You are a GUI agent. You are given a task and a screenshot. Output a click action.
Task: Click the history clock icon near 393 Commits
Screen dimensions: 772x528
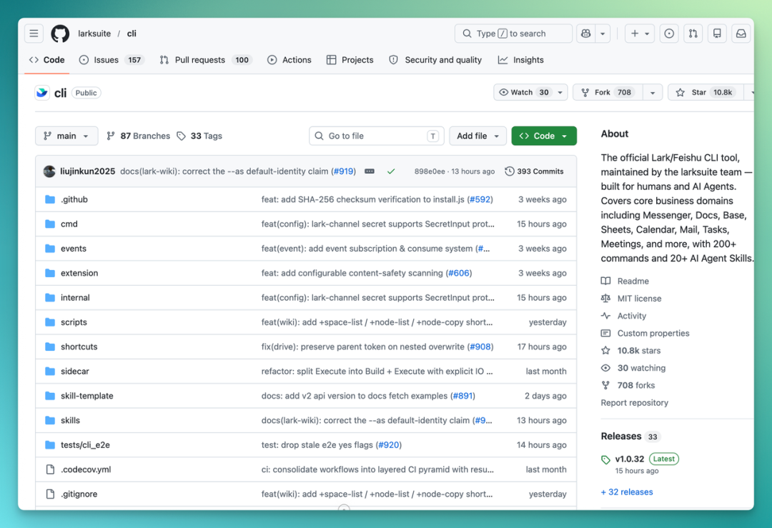click(x=510, y=171)
